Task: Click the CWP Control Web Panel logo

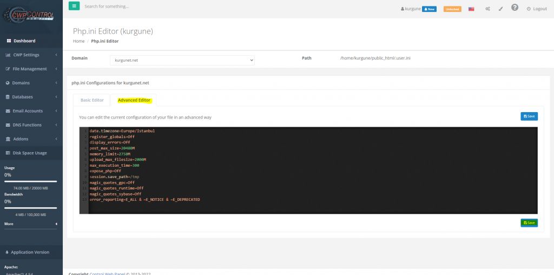Action: (29, 16)
